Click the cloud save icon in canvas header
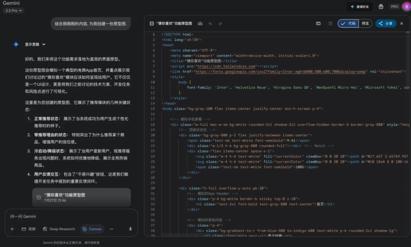The image size is (411, 247). [x=200, y=23]
